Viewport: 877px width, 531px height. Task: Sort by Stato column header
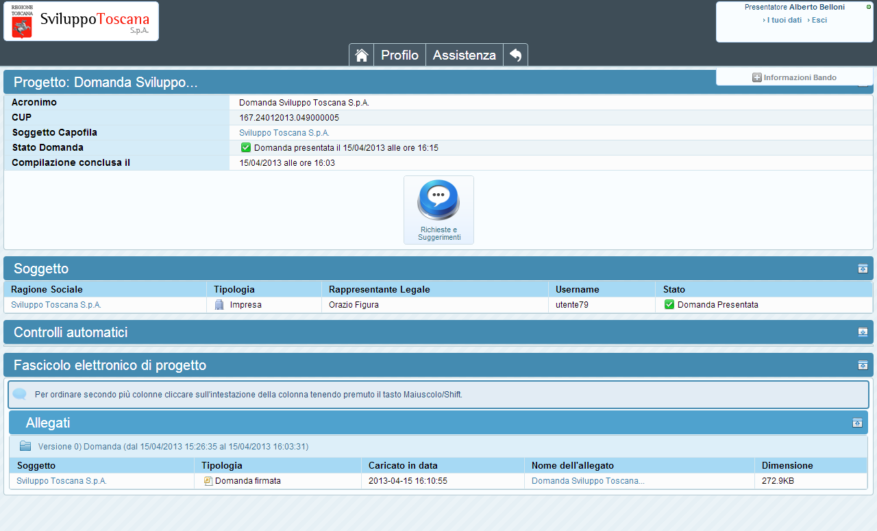pos(764,289)
